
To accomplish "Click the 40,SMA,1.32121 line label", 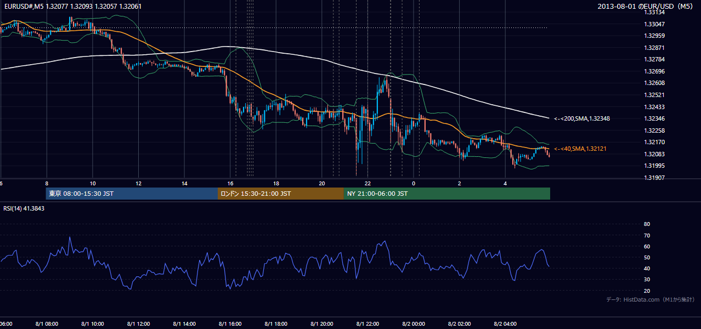I will pyautogui.click(x=580, y=149).
